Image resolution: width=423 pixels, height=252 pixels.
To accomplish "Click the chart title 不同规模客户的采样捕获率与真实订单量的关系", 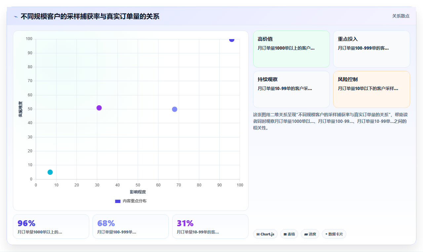I will point(90,16).
